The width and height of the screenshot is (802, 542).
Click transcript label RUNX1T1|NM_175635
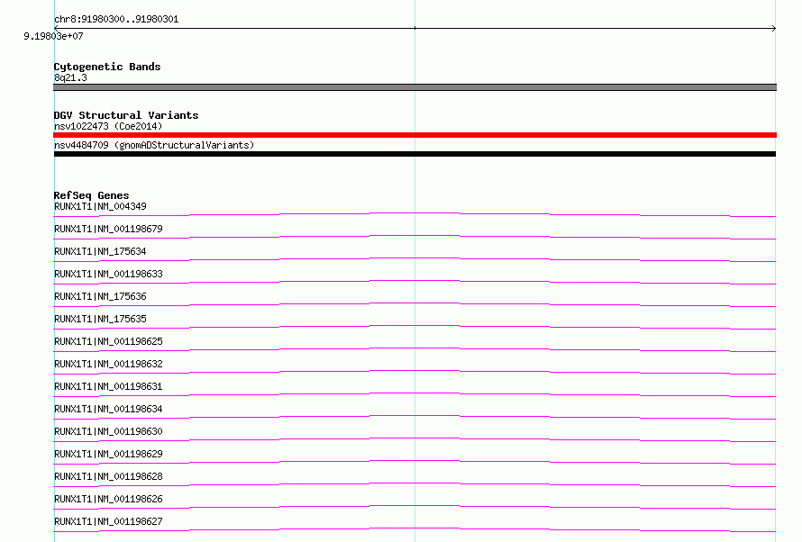(x=100, y=319)
